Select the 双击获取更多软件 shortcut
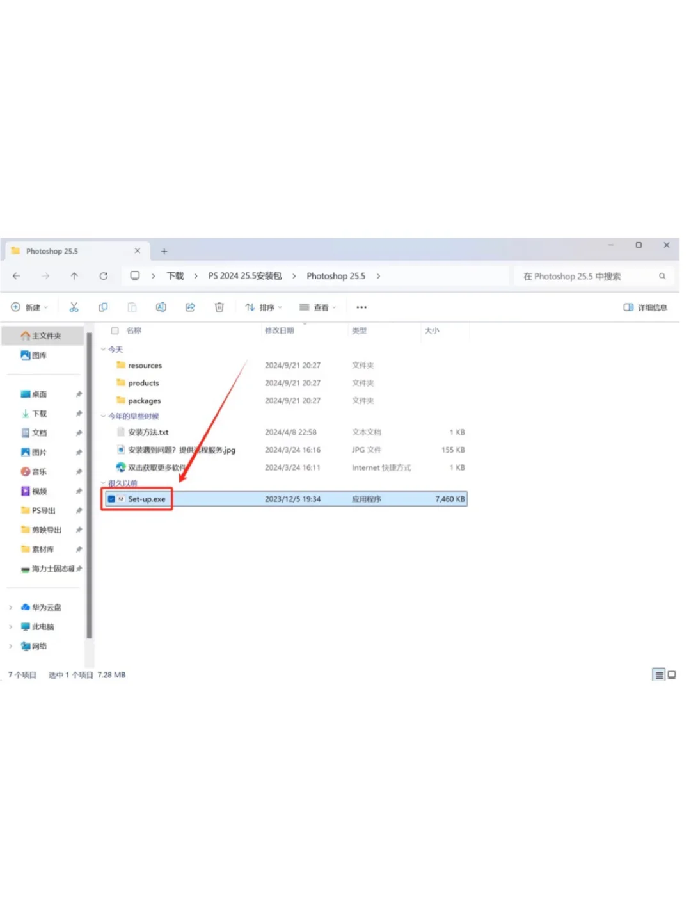The image size is (691, 924). click(x=157, y=468)
